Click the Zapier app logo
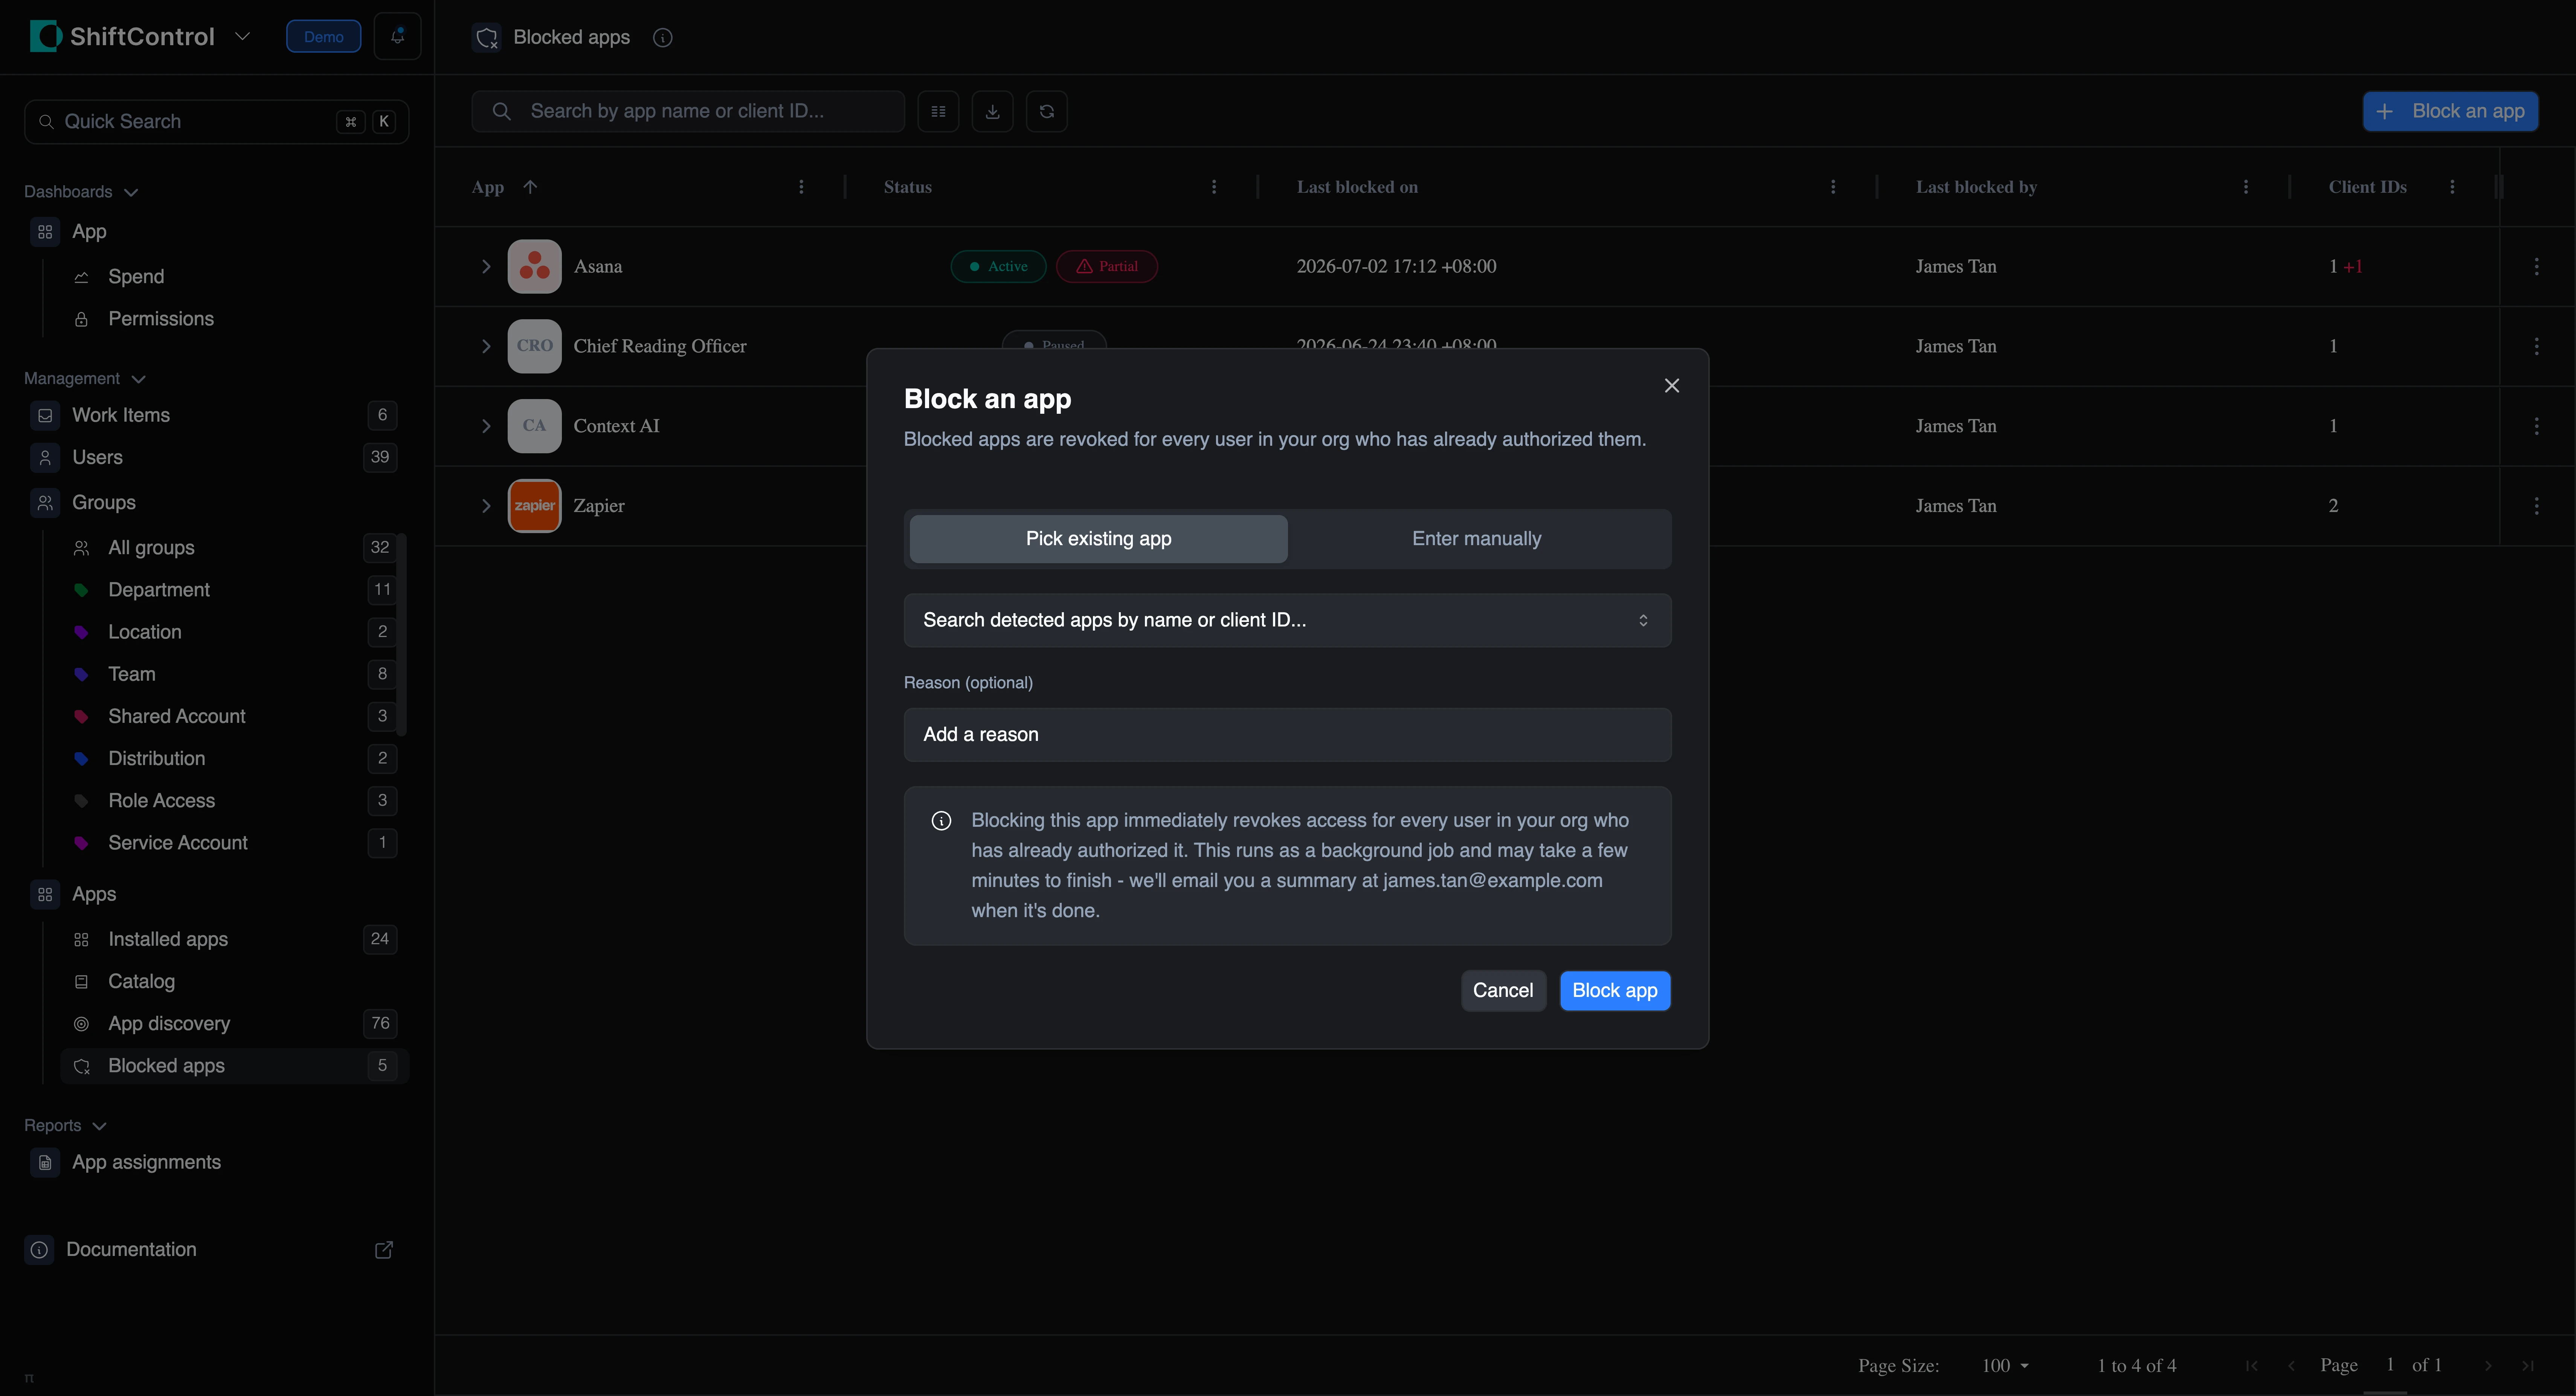The height and width of the screenshot is (1396, 2576). [x=534, y=506]
